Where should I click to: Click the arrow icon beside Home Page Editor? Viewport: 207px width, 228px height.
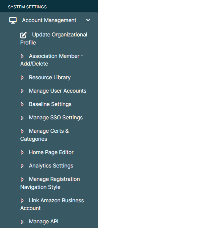click(22, 152)
